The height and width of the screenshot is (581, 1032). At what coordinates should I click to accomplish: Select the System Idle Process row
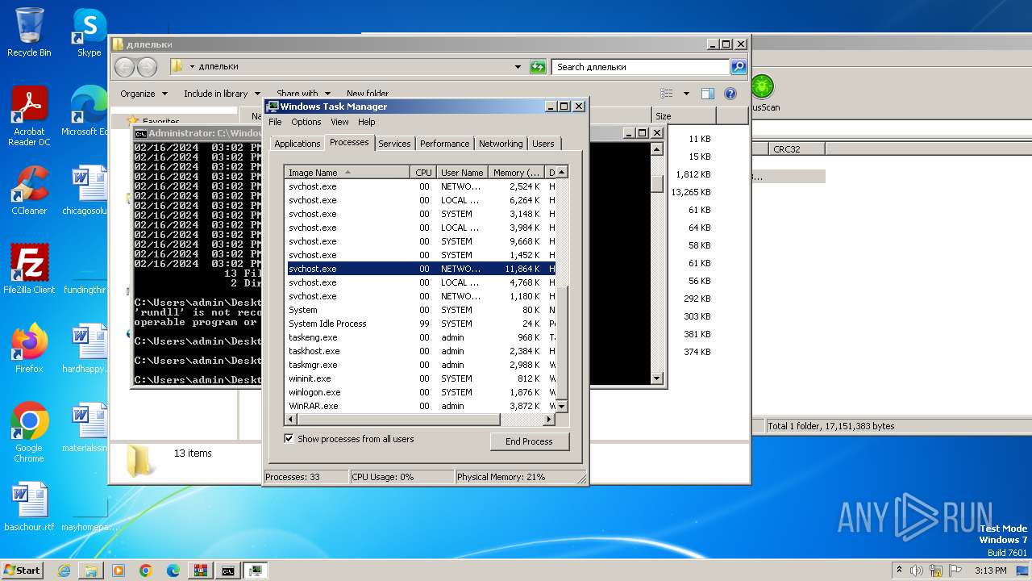(421, 324)
